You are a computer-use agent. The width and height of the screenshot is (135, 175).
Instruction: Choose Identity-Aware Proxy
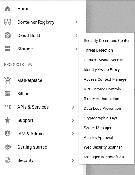tap(102, 70)
